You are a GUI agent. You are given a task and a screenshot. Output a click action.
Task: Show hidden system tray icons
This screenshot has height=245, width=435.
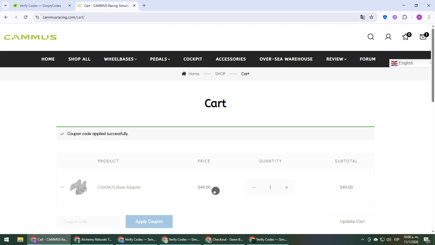(362, 239)
